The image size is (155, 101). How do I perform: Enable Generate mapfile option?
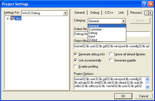111,60
